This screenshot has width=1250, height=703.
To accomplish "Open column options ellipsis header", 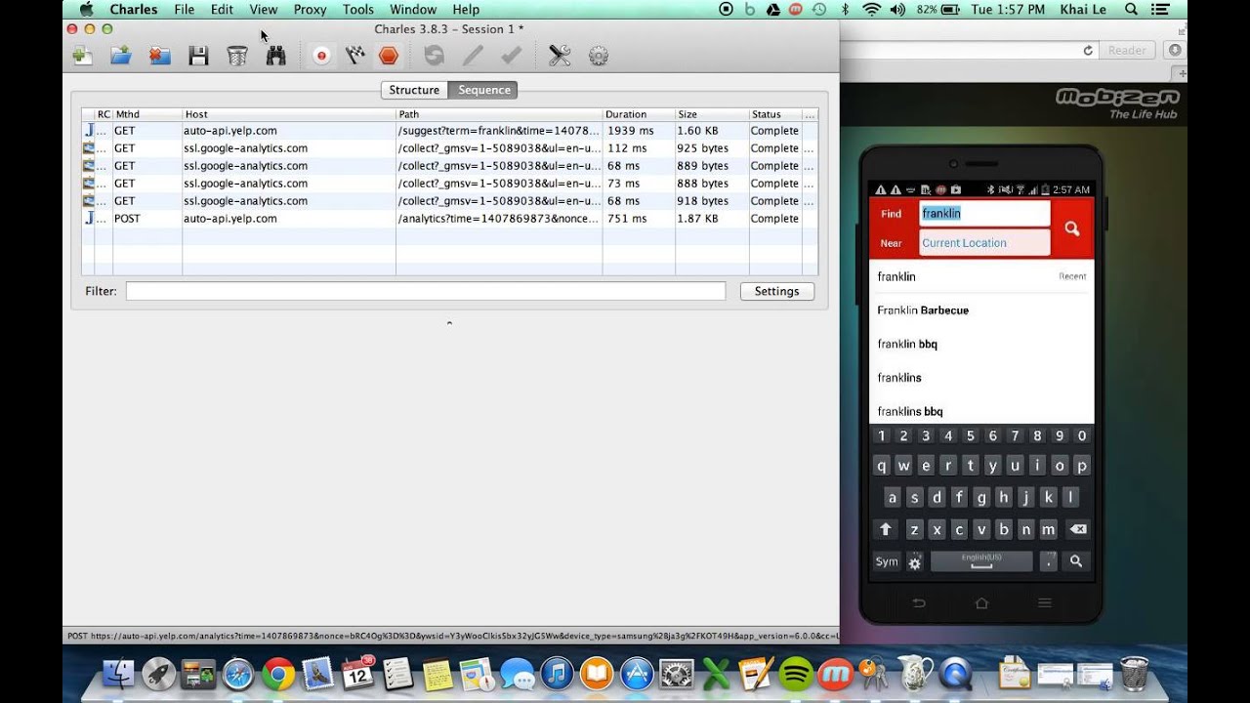I will click(x=810, y=114).
